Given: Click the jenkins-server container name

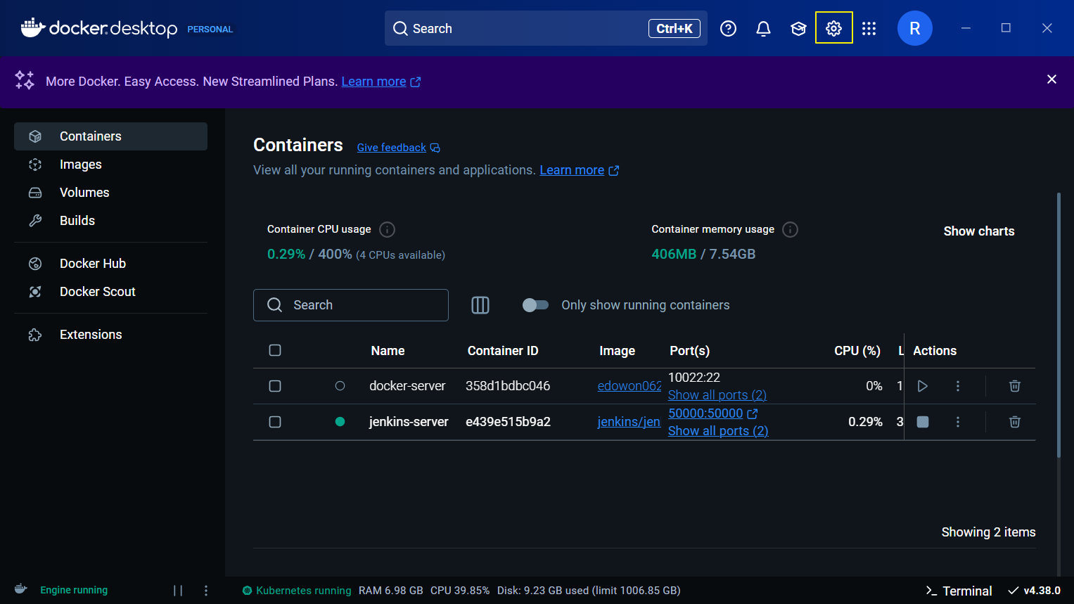Looking at the screenshot, I should pyautogui.click(x=409, y=422).
